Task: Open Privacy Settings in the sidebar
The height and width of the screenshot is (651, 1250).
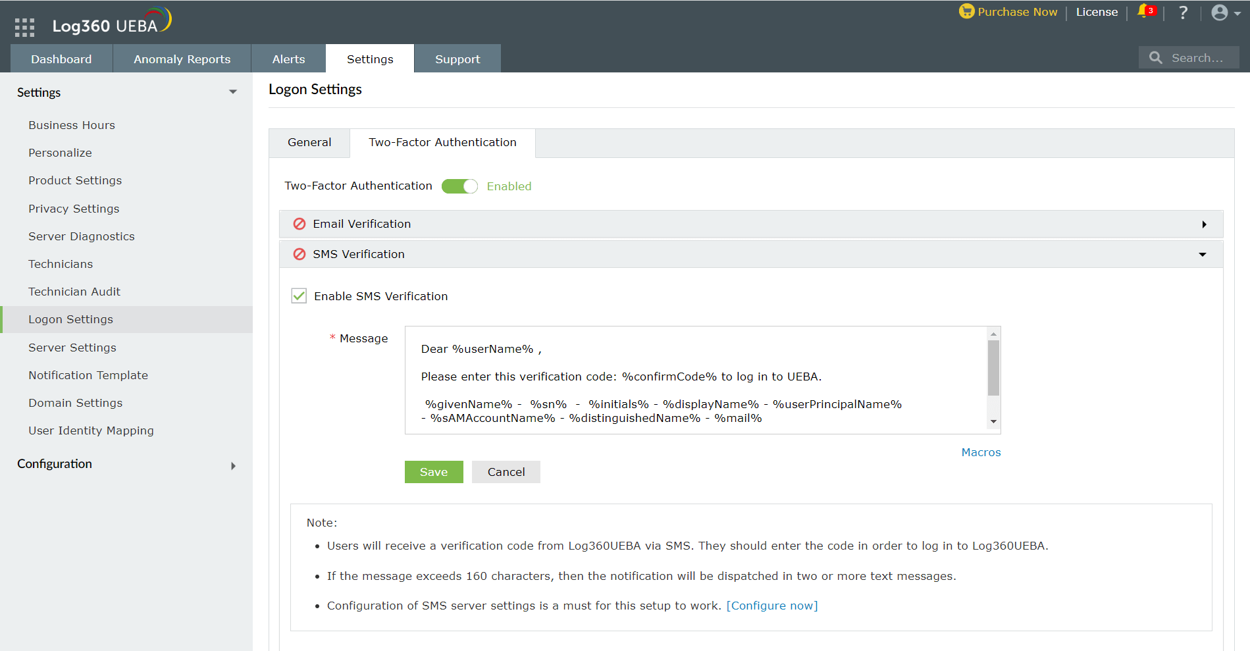Action: point(74,209)
